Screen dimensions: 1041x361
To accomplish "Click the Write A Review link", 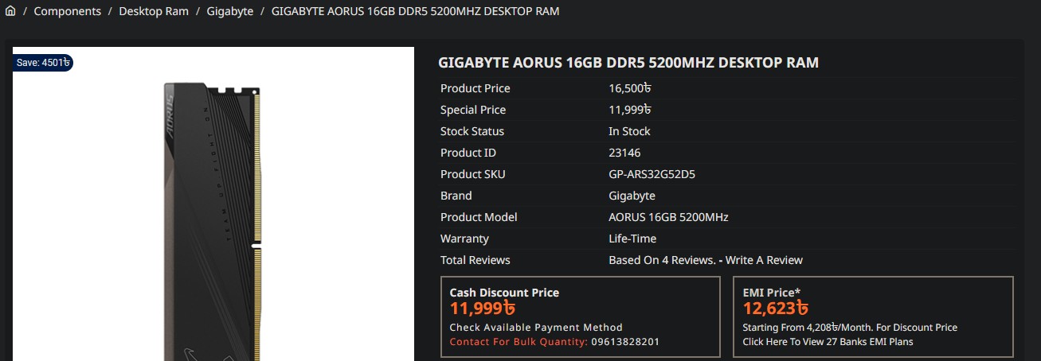I will (x=764, y=260).
